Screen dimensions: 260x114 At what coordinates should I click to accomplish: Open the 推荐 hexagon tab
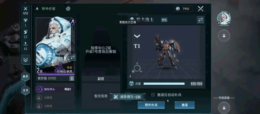click(25, 76)
